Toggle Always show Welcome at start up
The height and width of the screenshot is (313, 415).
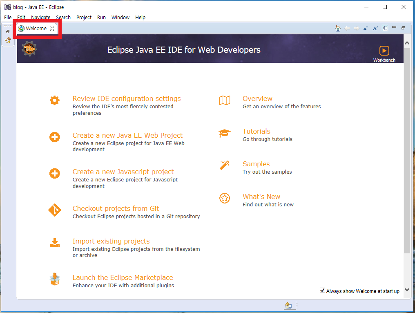[322, 291]
